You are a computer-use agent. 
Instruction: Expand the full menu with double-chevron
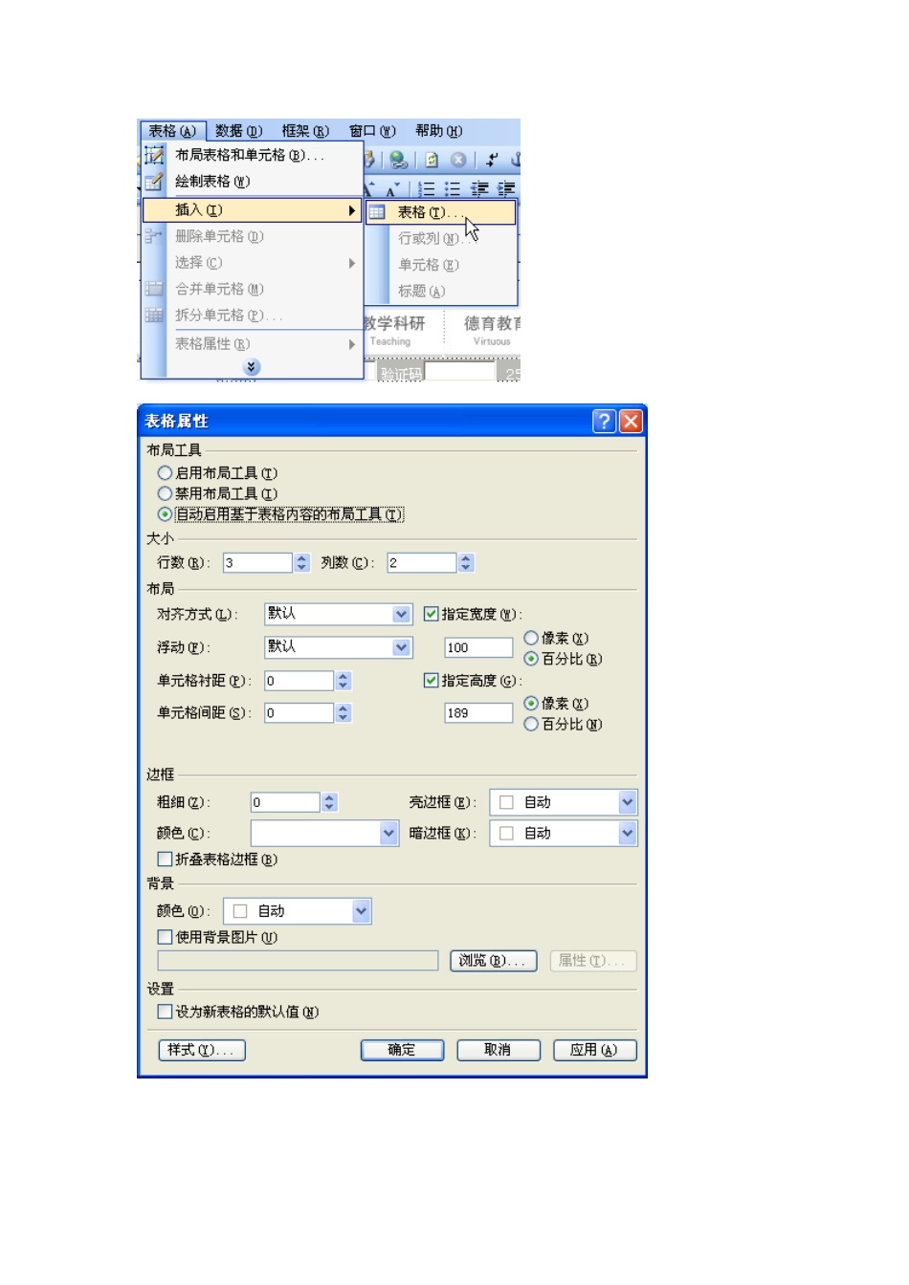click(x=252, y=367)
